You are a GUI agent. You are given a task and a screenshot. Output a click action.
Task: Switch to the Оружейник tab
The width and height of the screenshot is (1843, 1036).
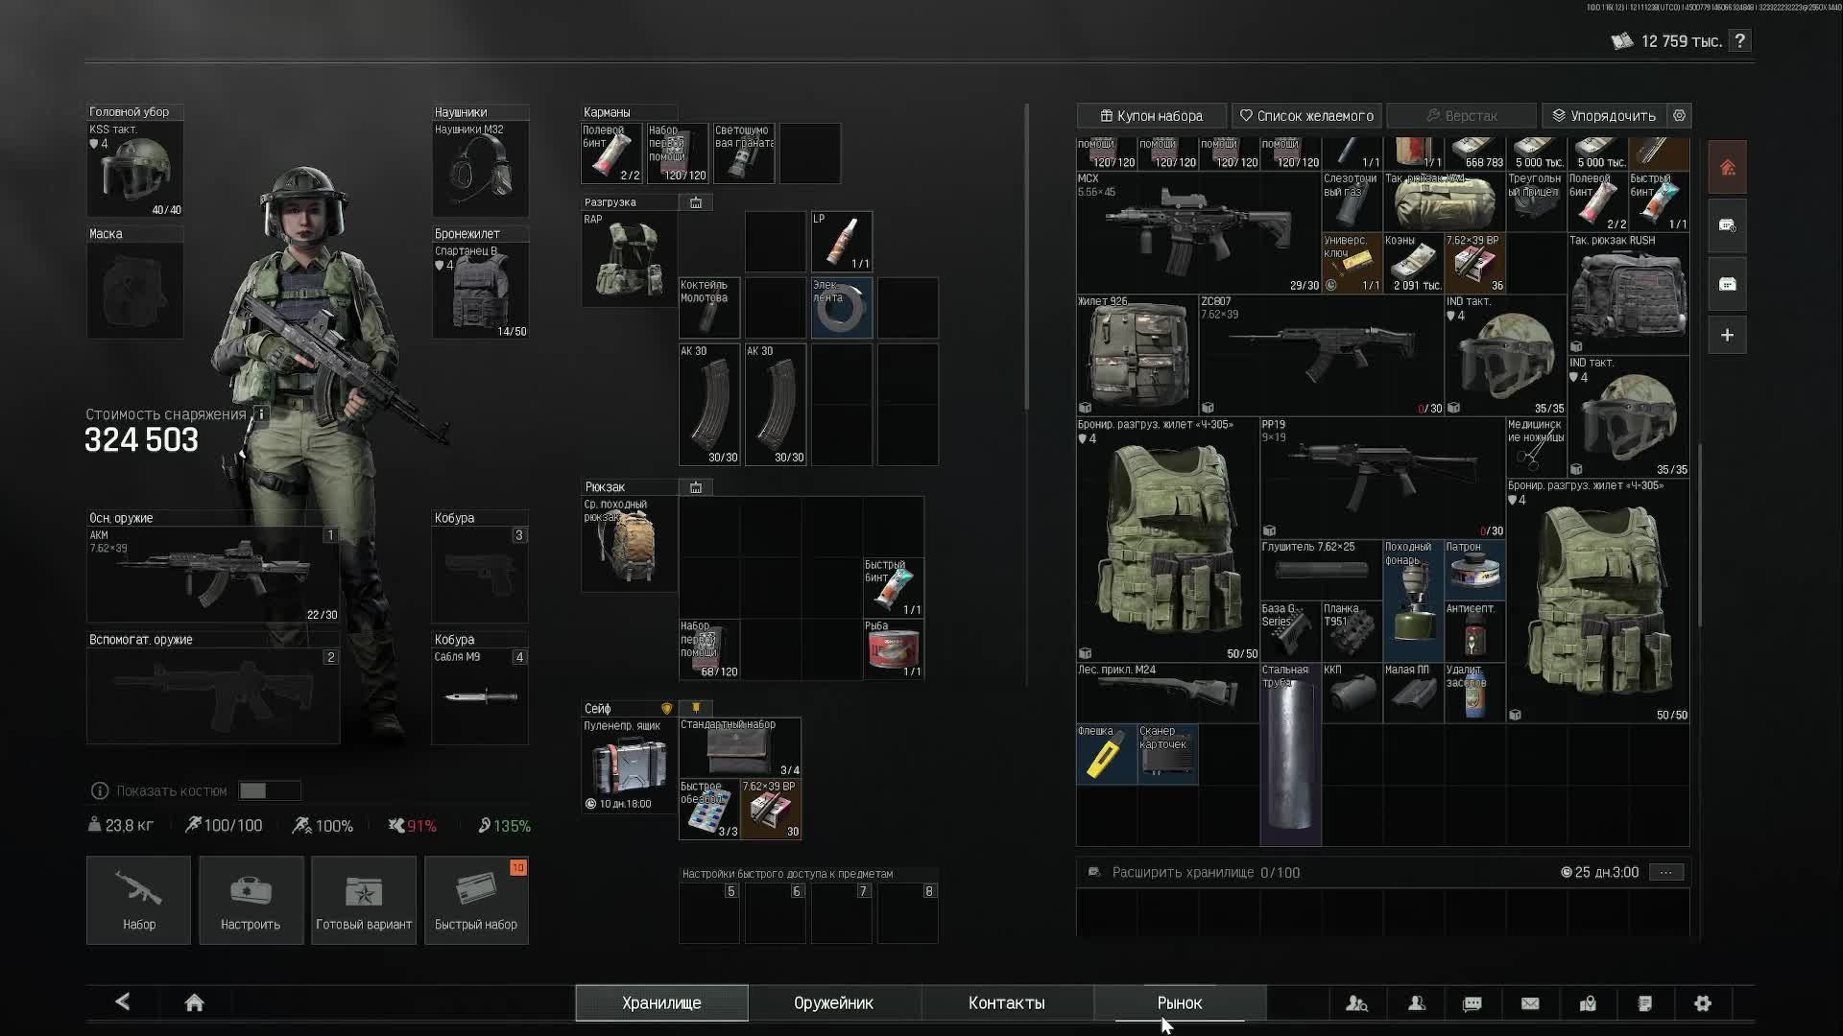(x=833, y=1003)
